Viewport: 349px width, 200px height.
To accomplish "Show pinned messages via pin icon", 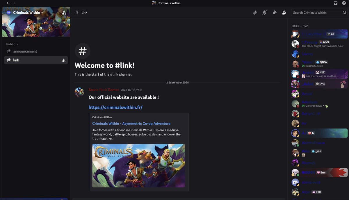I will coord(274,12).
